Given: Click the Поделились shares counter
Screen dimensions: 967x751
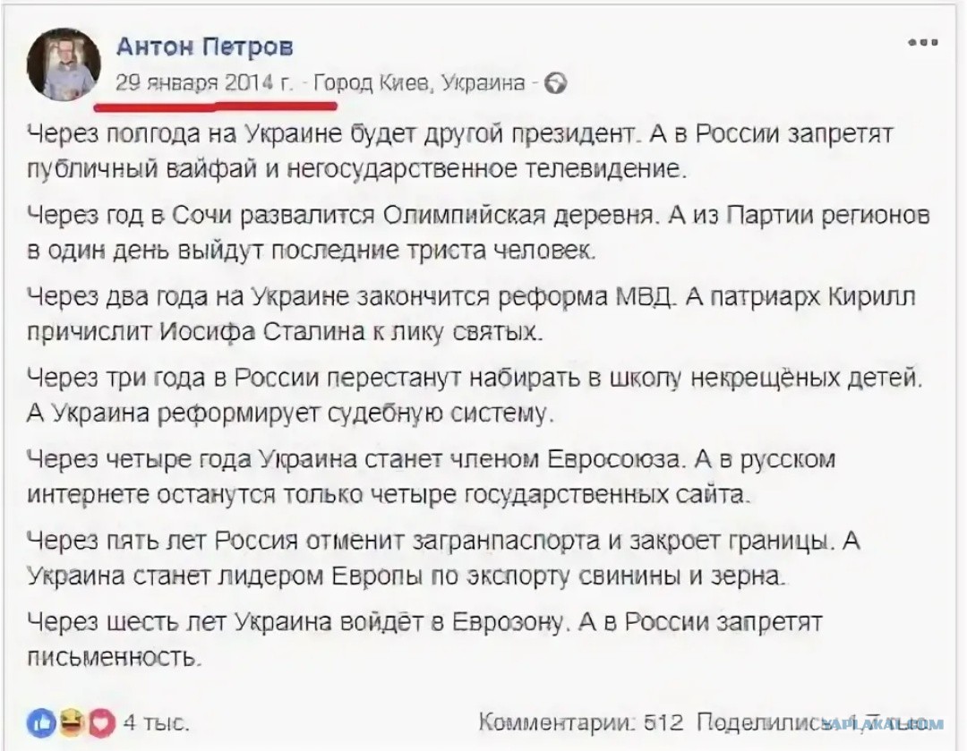Looking at the screenshot, I should (x=770, y=722).
